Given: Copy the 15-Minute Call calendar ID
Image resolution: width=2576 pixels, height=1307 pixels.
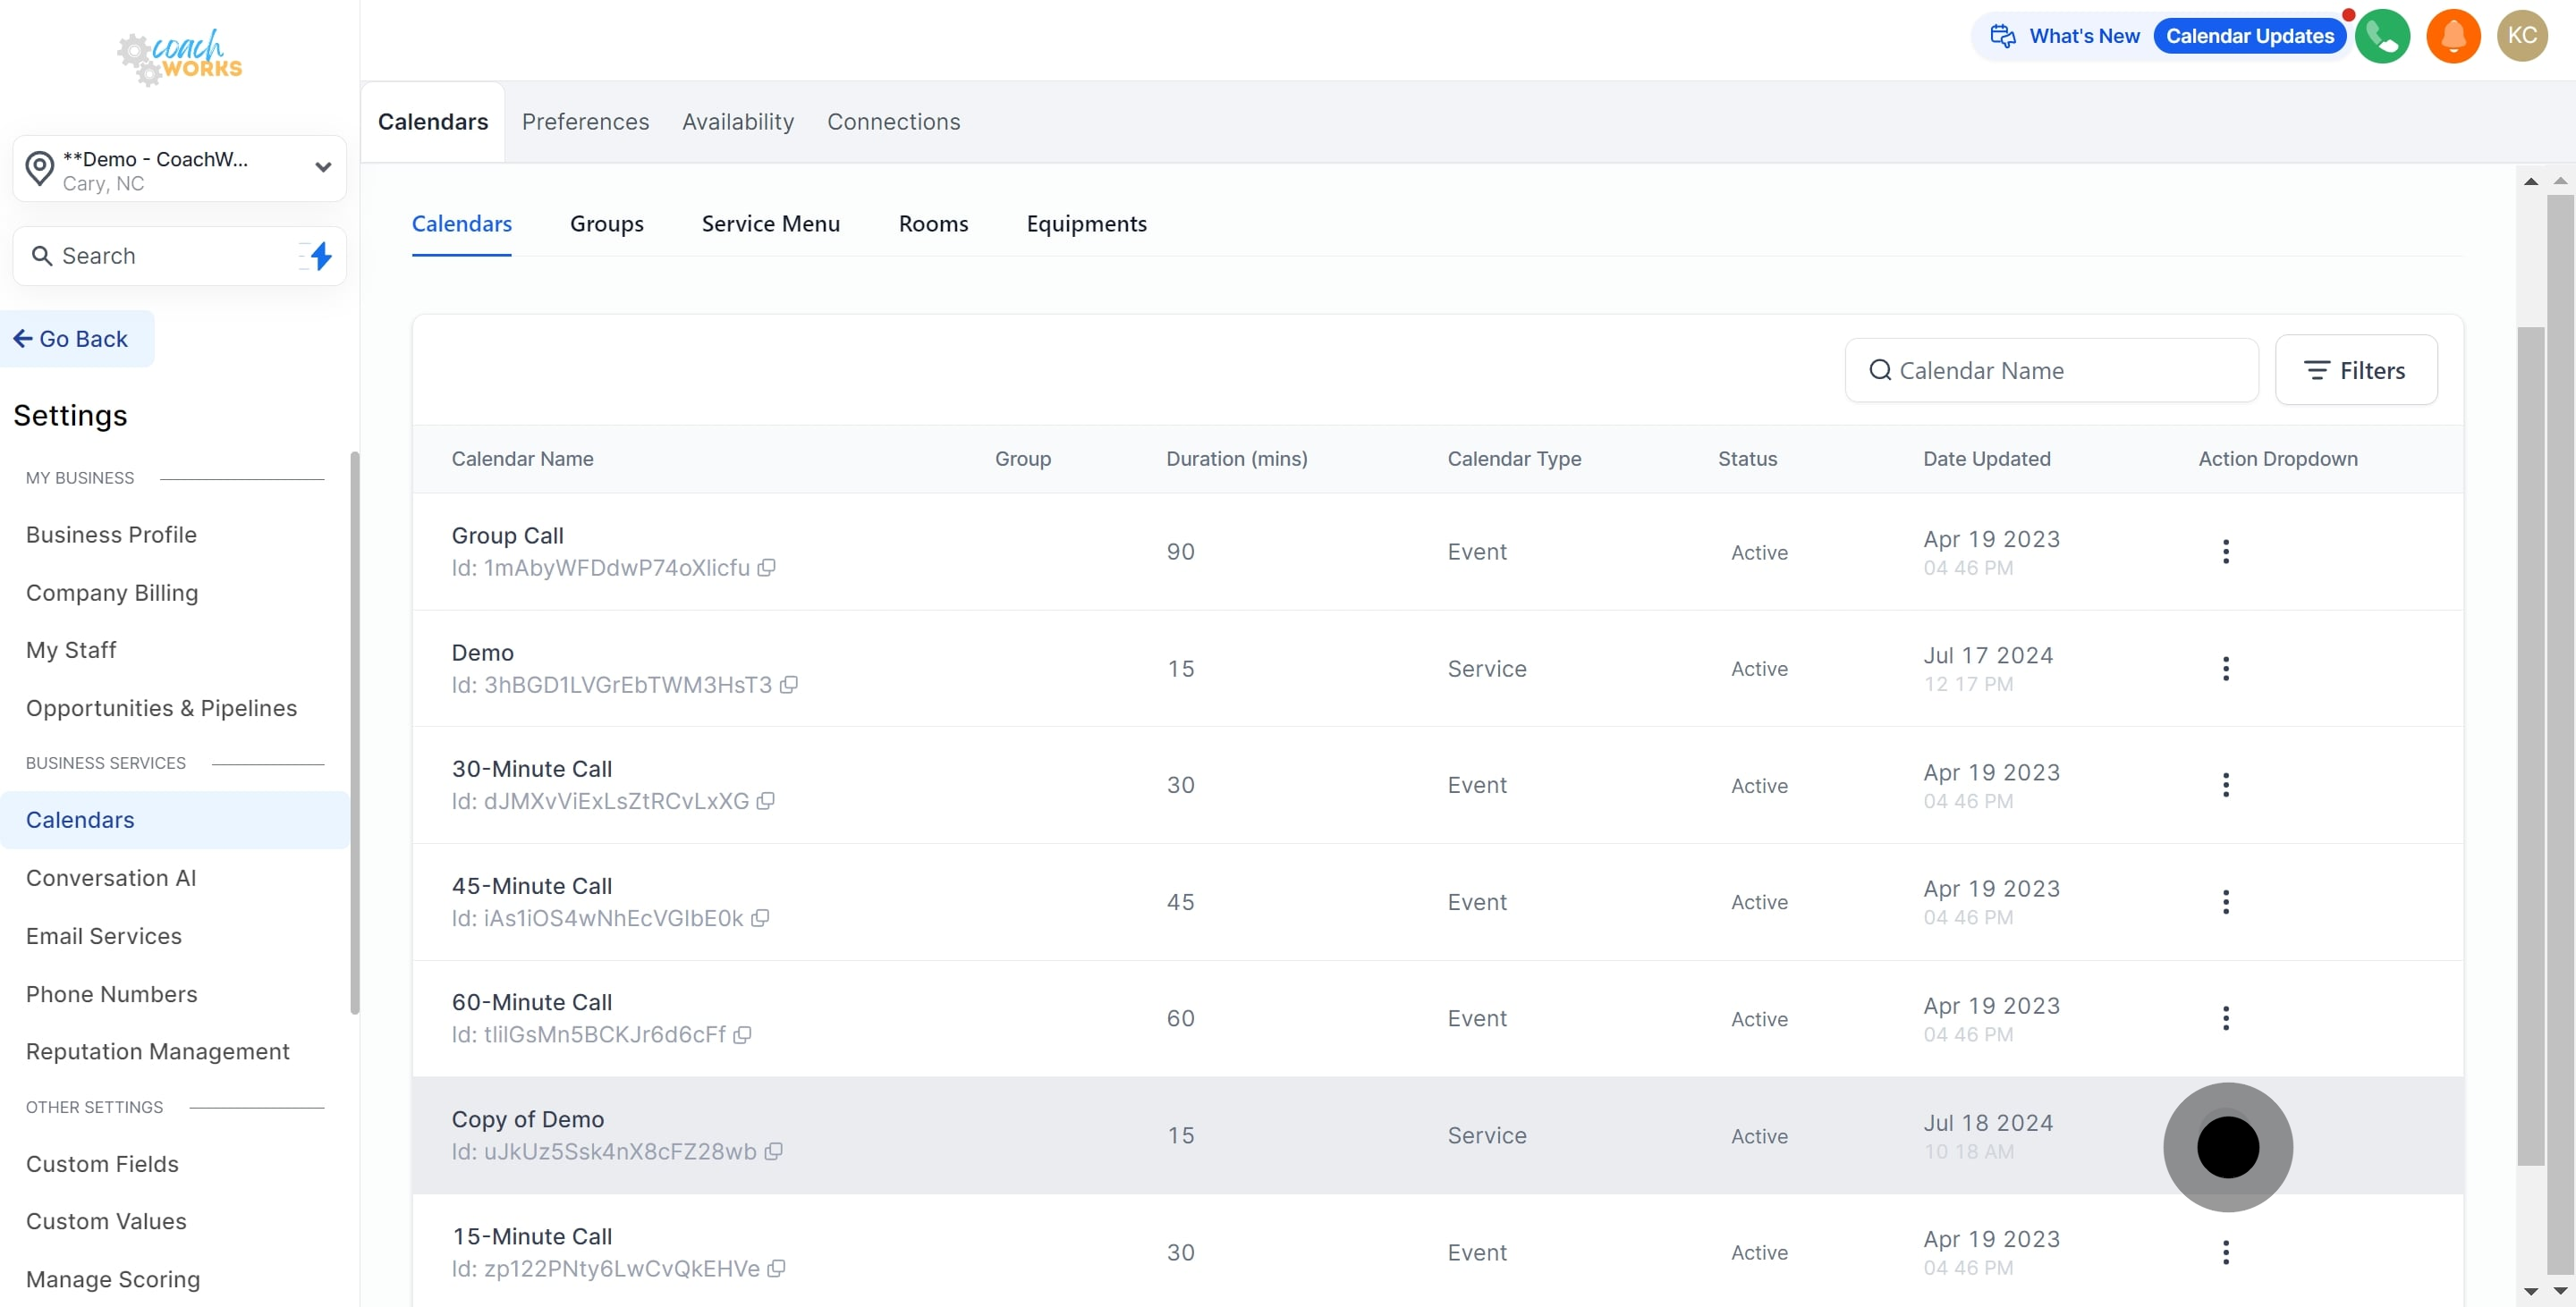Looking at the screenshot, I should tap(776, 1268).
